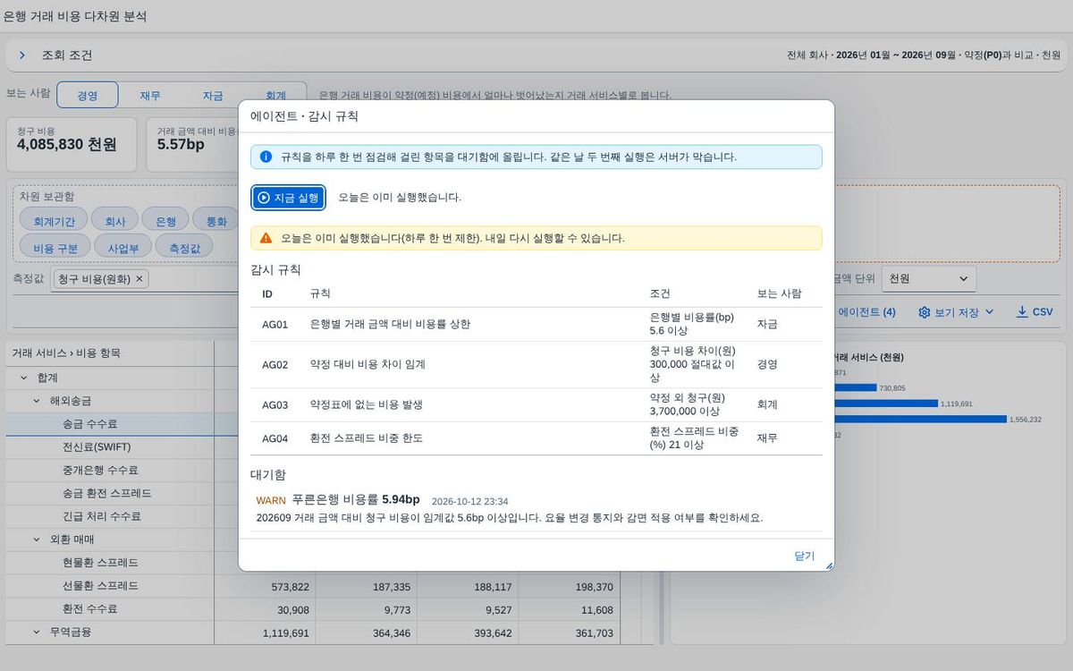Pick the 통화 dimension chip
Viewport: 1073px width, 671px height.
tap(216, 221)
